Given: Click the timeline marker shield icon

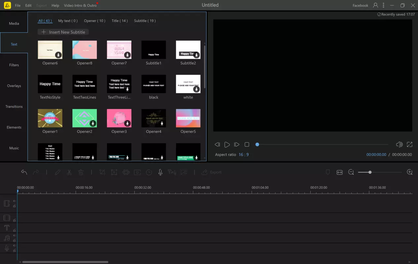Looking at the screenshot, I should point(328,172).
